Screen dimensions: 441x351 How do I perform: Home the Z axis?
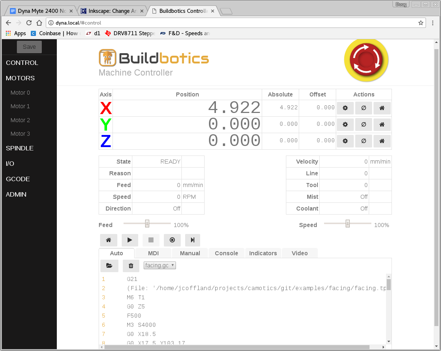tap(382, 141)
